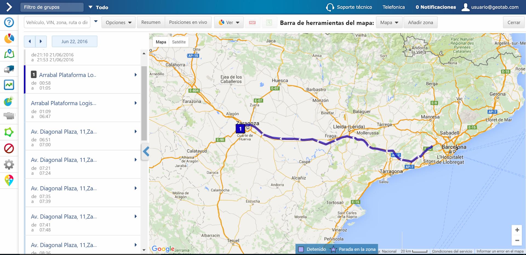The width and height of the screenshot is (526, 255).
Task: Expand Av. Diagonal Plaza 07:35 trip arrow
Action: [x=135, y=188]
